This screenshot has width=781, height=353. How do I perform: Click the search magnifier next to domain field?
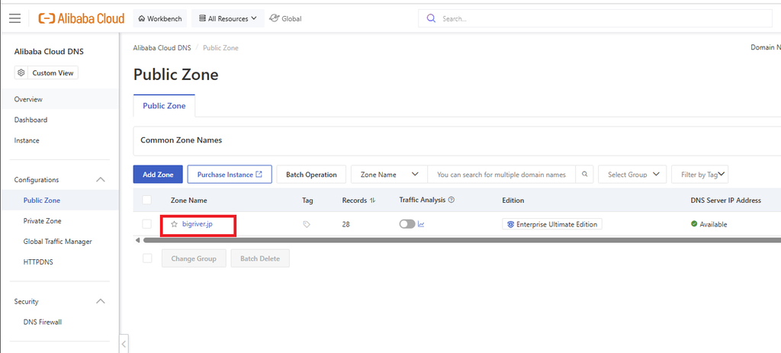point(585,175)
